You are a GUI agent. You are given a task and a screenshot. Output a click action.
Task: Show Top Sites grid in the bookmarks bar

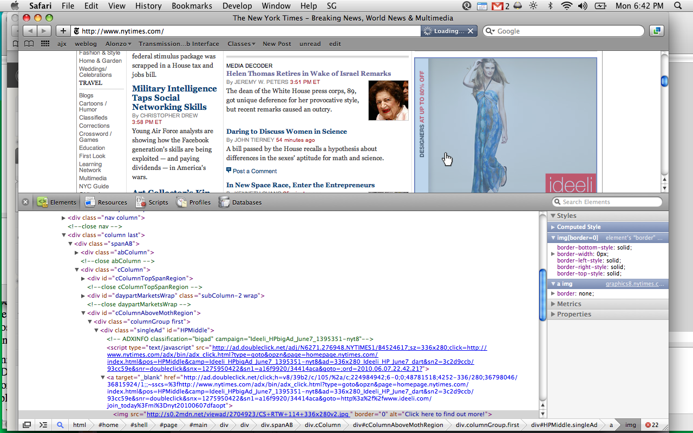coord(45,44)
